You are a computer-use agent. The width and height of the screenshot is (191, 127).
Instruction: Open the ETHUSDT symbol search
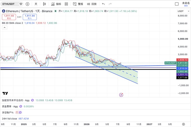click(x=8, y=4)
